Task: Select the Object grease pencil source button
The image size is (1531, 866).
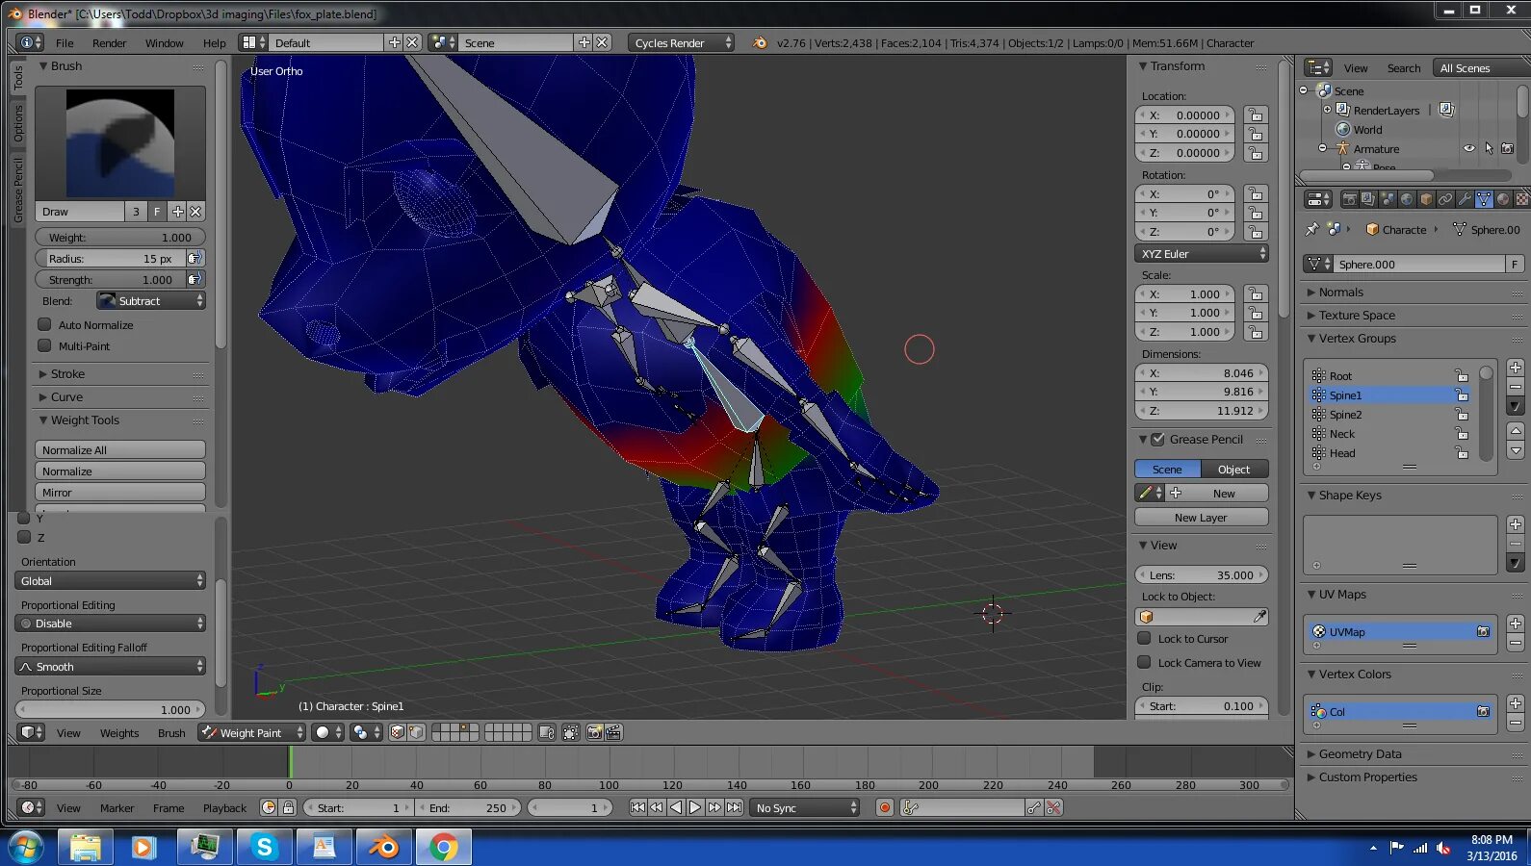Action: [x=1234, y=469]
